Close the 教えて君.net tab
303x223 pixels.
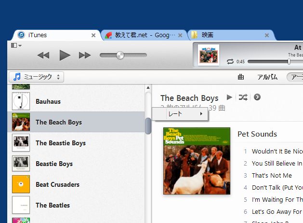[x=180, y=35]
